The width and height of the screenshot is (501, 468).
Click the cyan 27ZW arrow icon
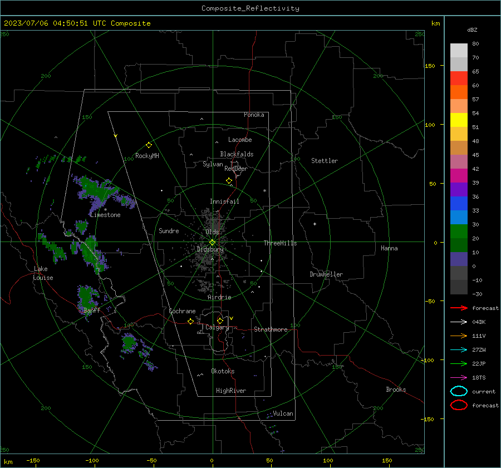point(459,350)
